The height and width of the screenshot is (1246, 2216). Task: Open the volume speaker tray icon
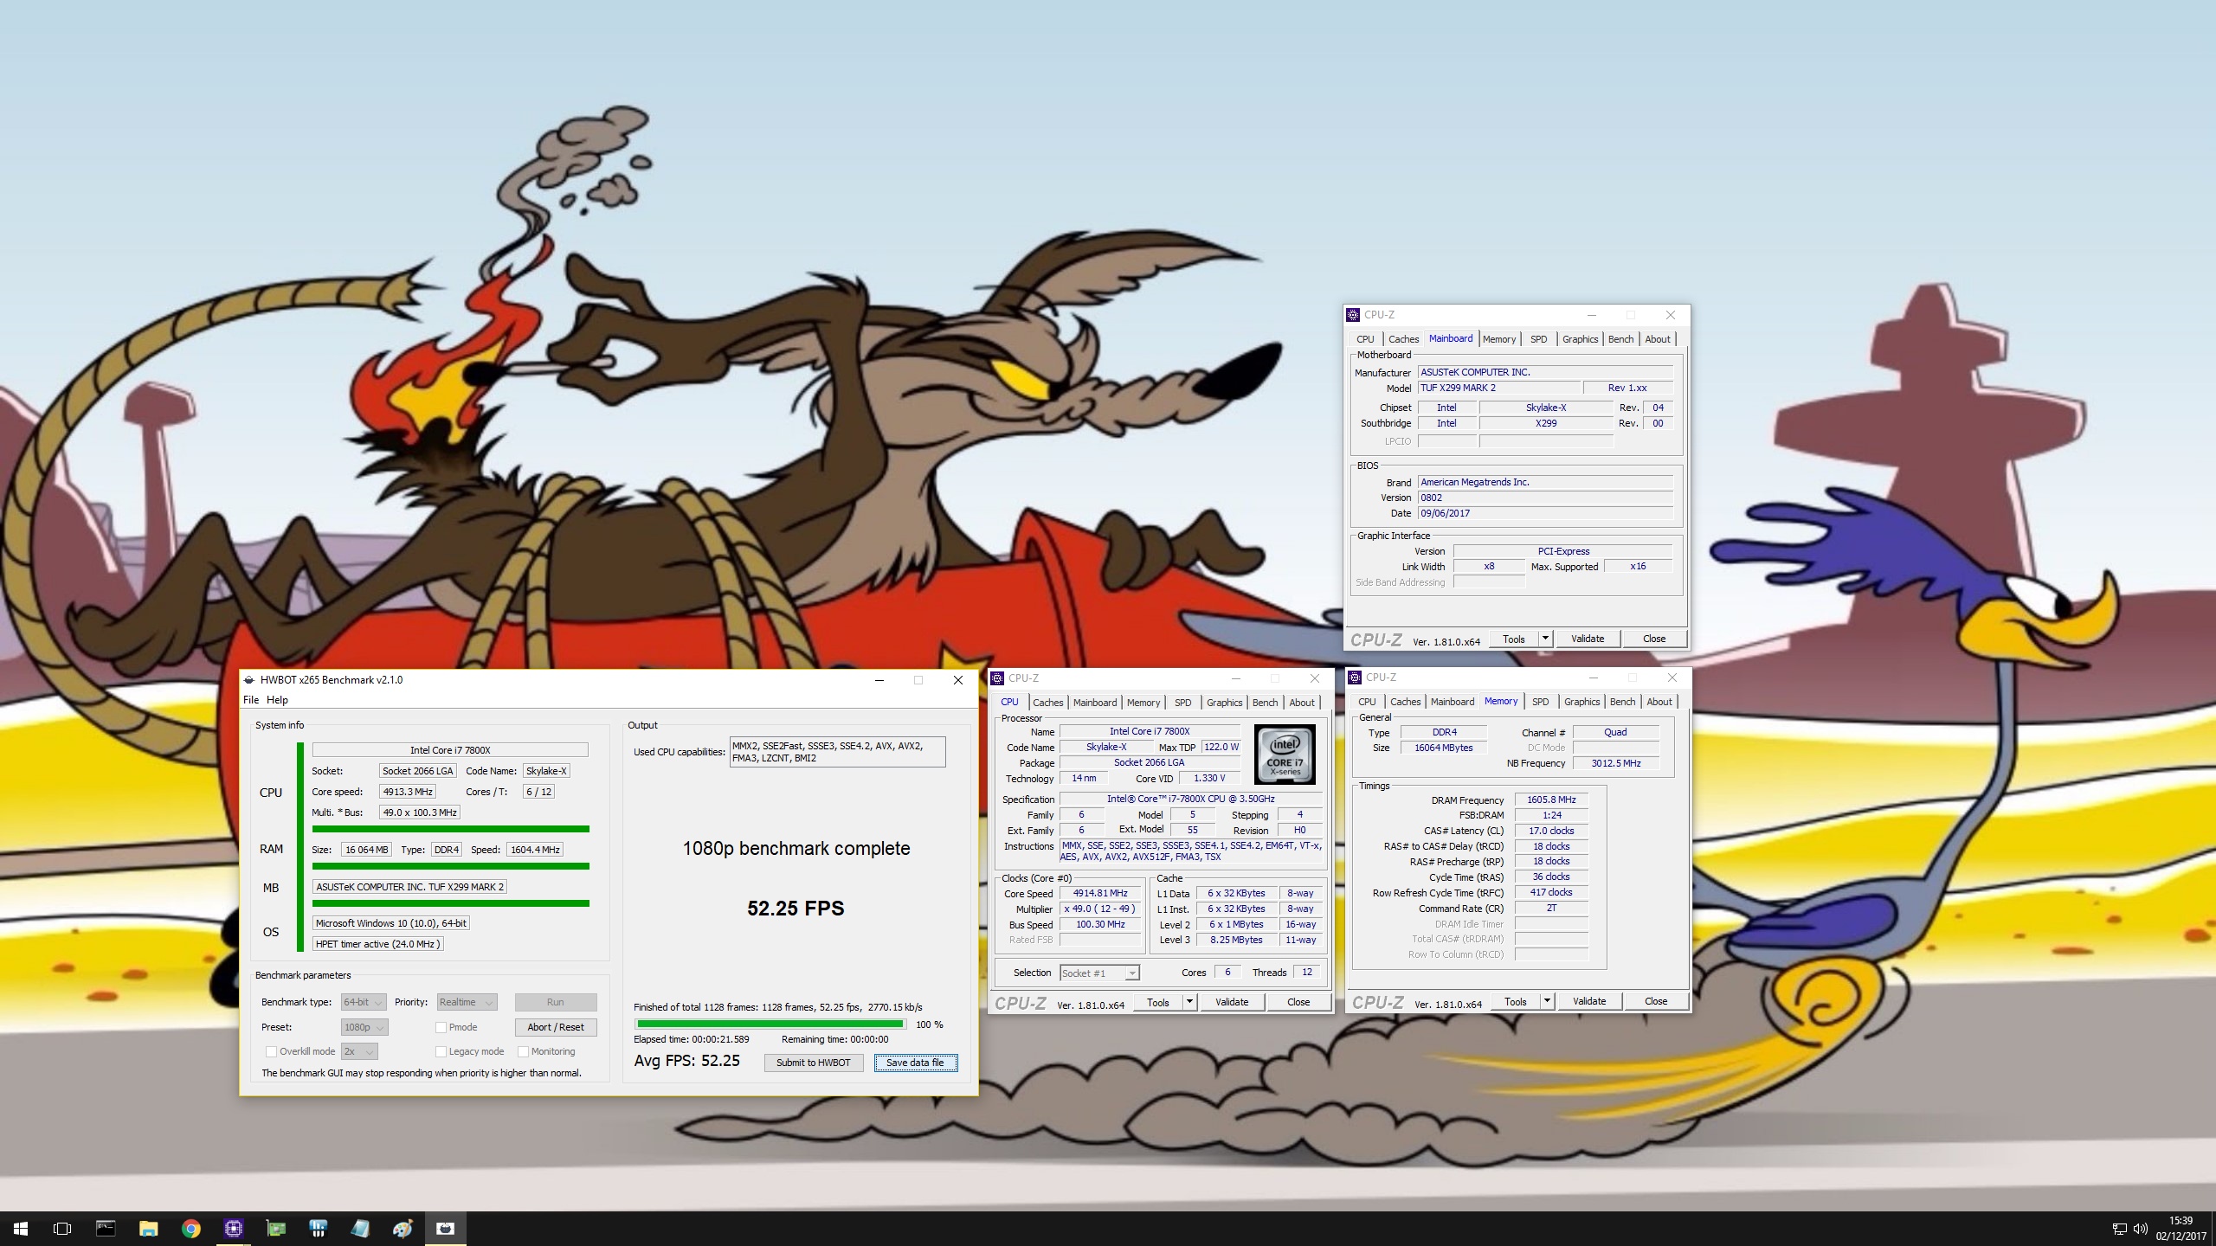(x=2141, y=1229)
